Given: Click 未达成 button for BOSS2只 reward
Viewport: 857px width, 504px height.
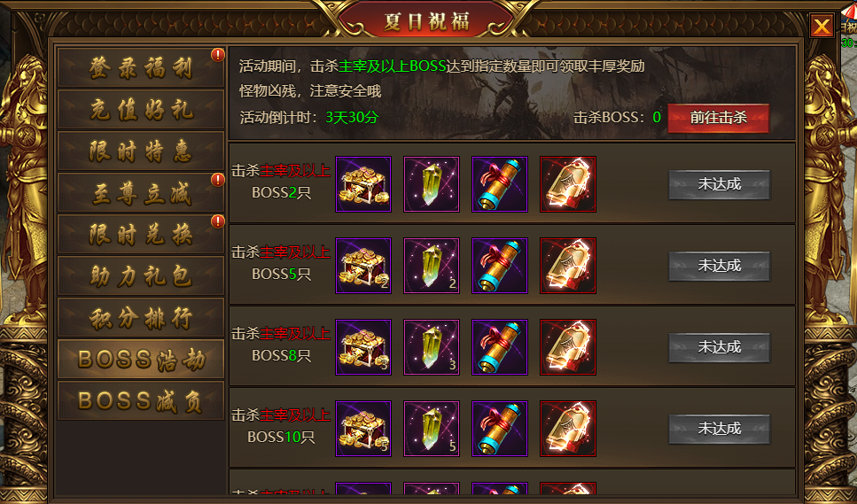Looking at the screenshot, I should coord(720,184).
